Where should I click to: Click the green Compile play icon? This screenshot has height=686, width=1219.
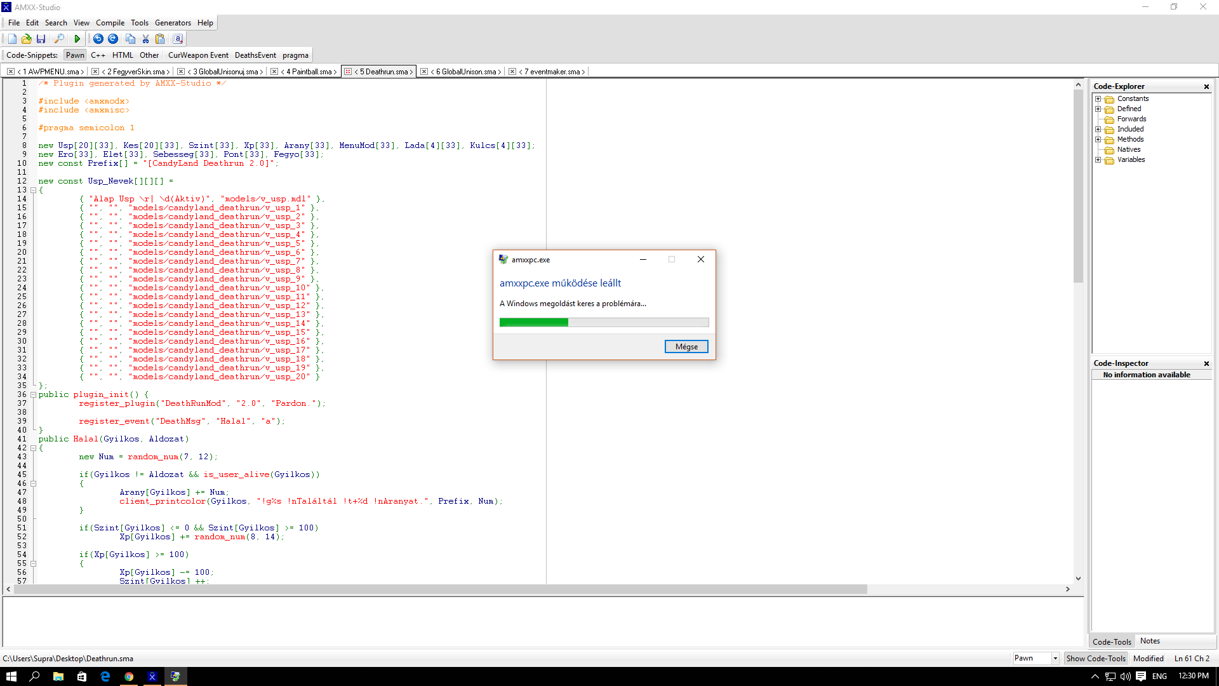77,39
